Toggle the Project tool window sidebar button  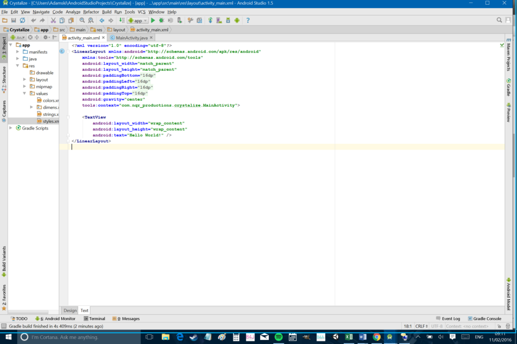4,47
